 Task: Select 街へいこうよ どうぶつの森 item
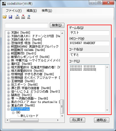pyautogui.click(x=35, y=92)
